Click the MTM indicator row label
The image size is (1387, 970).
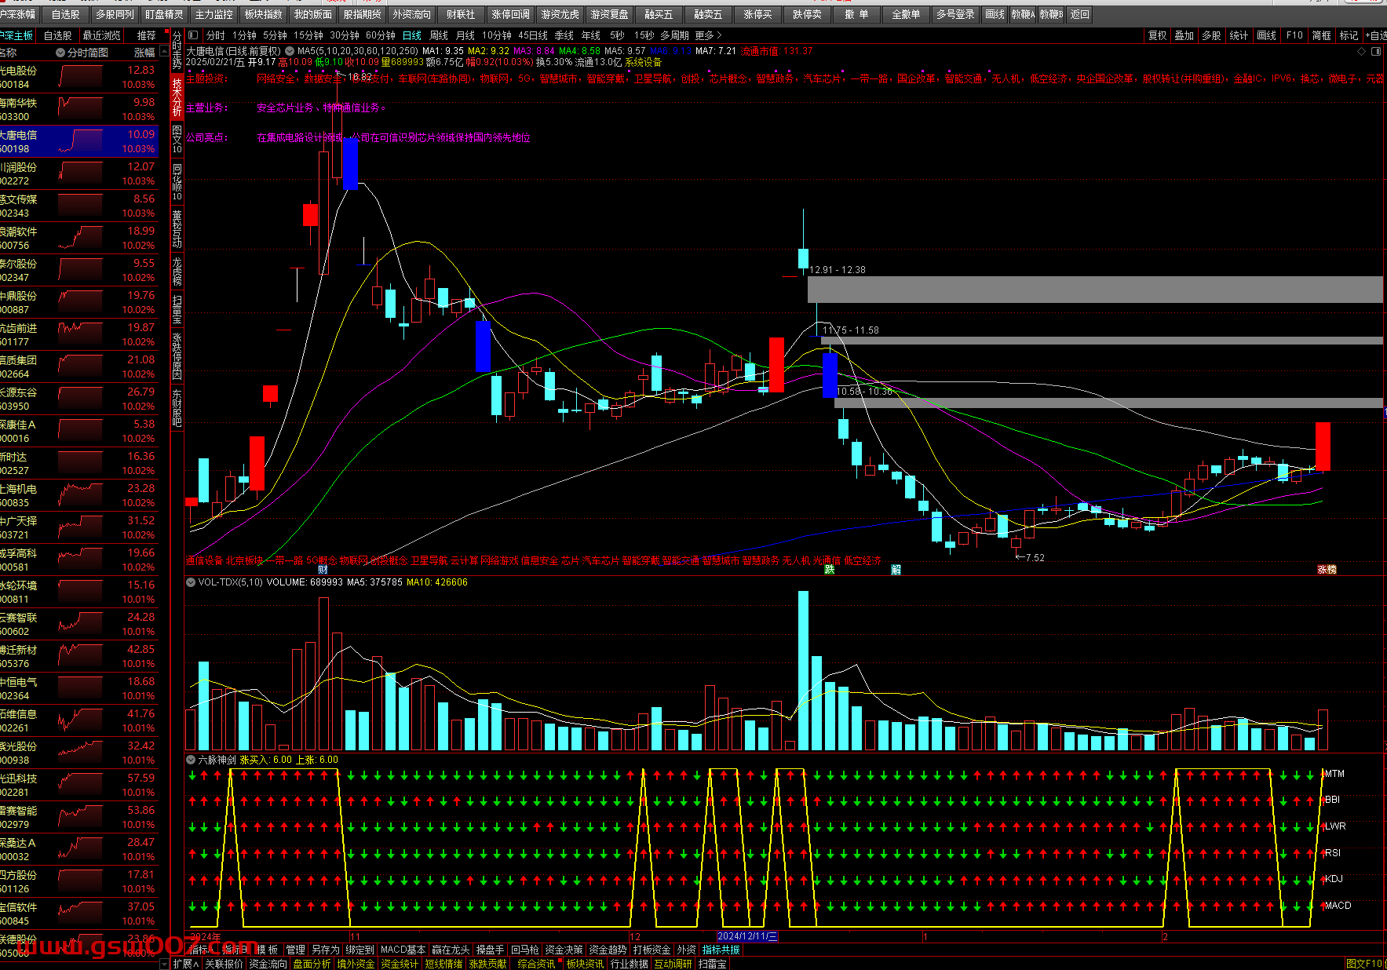[x=1334, y=774]
